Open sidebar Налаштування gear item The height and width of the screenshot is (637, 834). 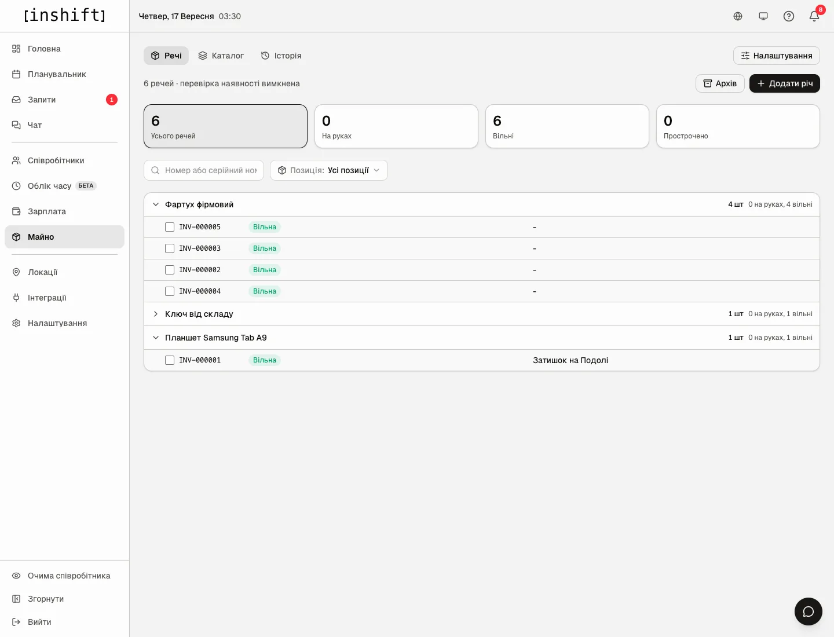(x=64, y=323)
